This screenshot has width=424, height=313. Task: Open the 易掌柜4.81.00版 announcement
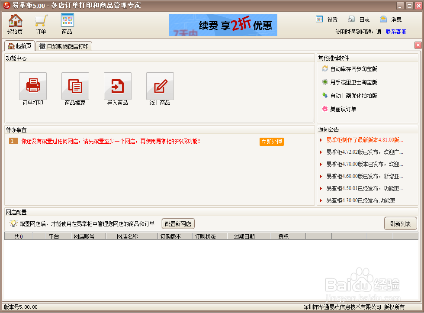tap(364, 140)
